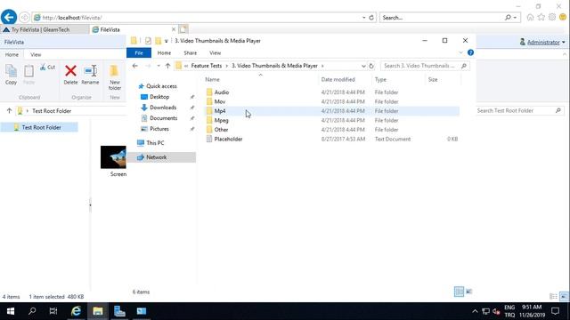
Task: Open browser favorites star icon
Action: (541, 17)
